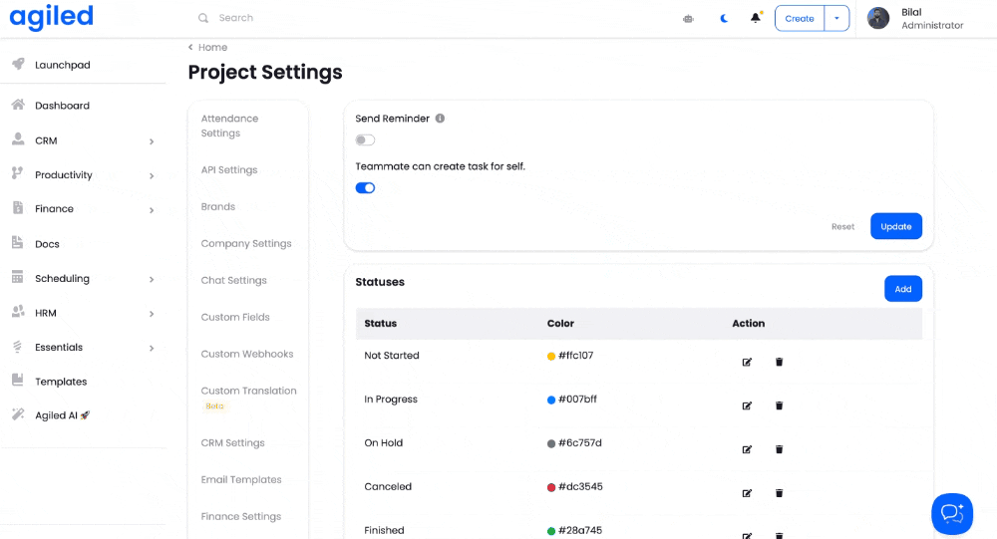The width and height of the screenshot is (997, 539).
Task: Disable teammate self-task creation toggle
Action: (365, 187)
